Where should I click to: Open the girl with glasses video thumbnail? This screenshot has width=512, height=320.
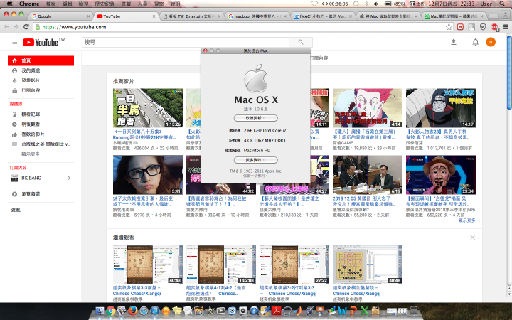point(148,175)
